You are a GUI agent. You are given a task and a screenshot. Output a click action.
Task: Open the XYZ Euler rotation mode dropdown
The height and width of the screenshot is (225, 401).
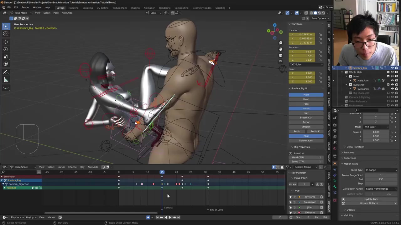point(306,64)
